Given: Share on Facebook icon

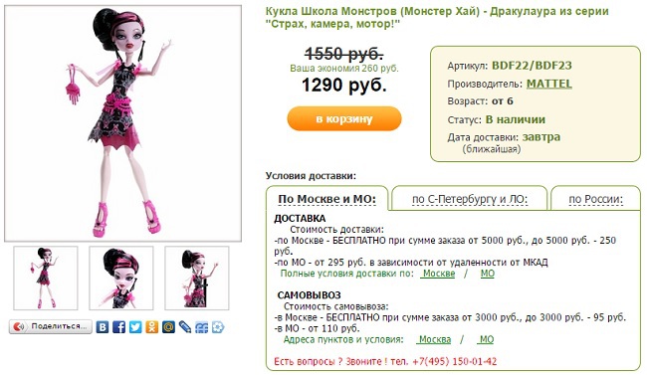Looking at the screenshot, I should pyautogui.click(x=118, y=327).
